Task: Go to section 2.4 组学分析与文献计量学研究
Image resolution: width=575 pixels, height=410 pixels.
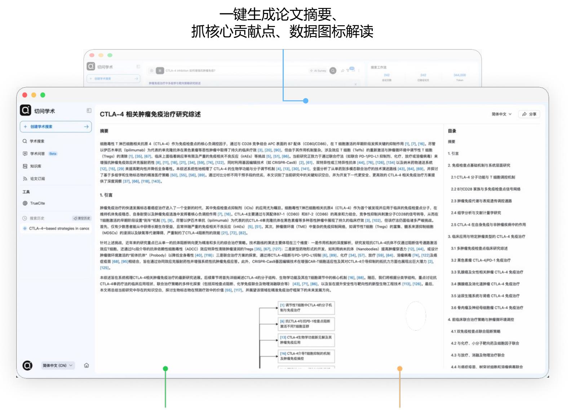Action: tap(476, 213)
